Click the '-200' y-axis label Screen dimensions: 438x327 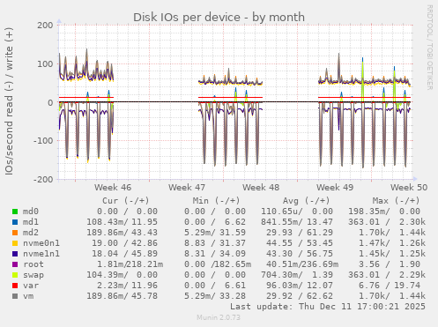click(43, 179)
